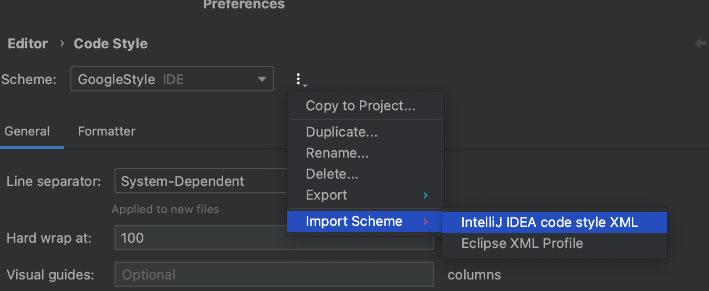Select the Import Scheme menu item
Image resolution: width=709 pixels, height=291 pixels.
click(354, 221)
